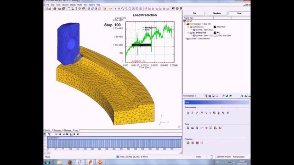Click the Operation 1 timeline bar

tap(114, 138)
